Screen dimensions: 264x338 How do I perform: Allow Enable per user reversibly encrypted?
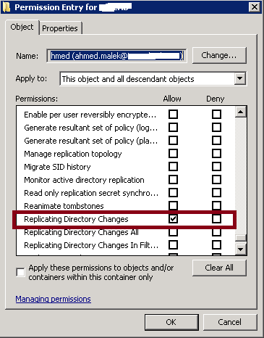[x=173, y=114]
